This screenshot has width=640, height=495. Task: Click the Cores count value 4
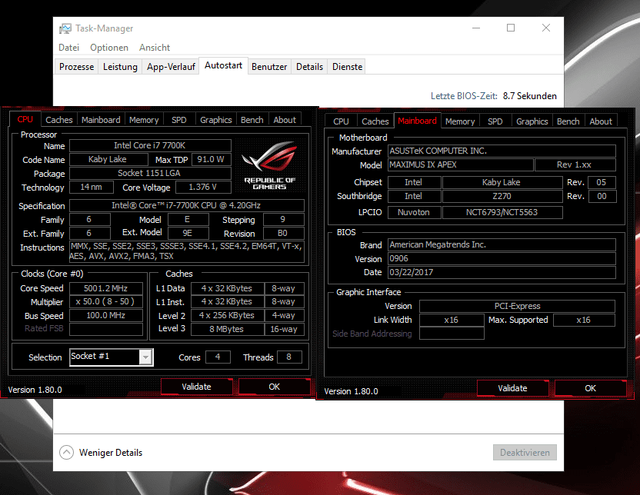(x=218, y=357)
